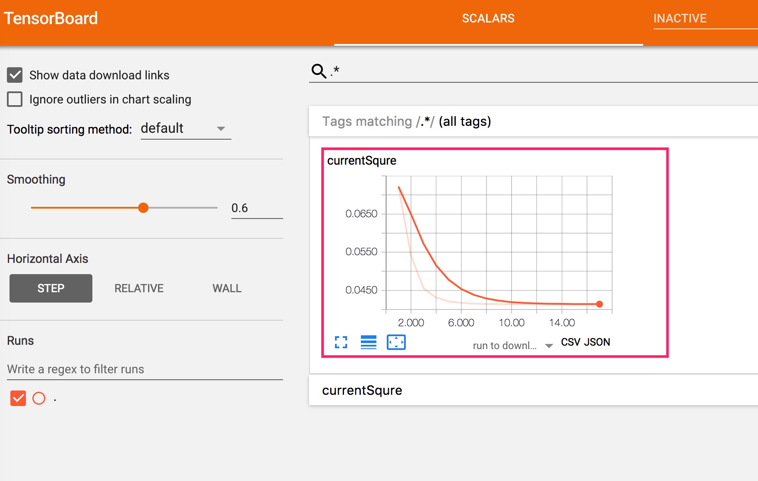Select RELATIVE horizontal axis option

pos(139,288)
